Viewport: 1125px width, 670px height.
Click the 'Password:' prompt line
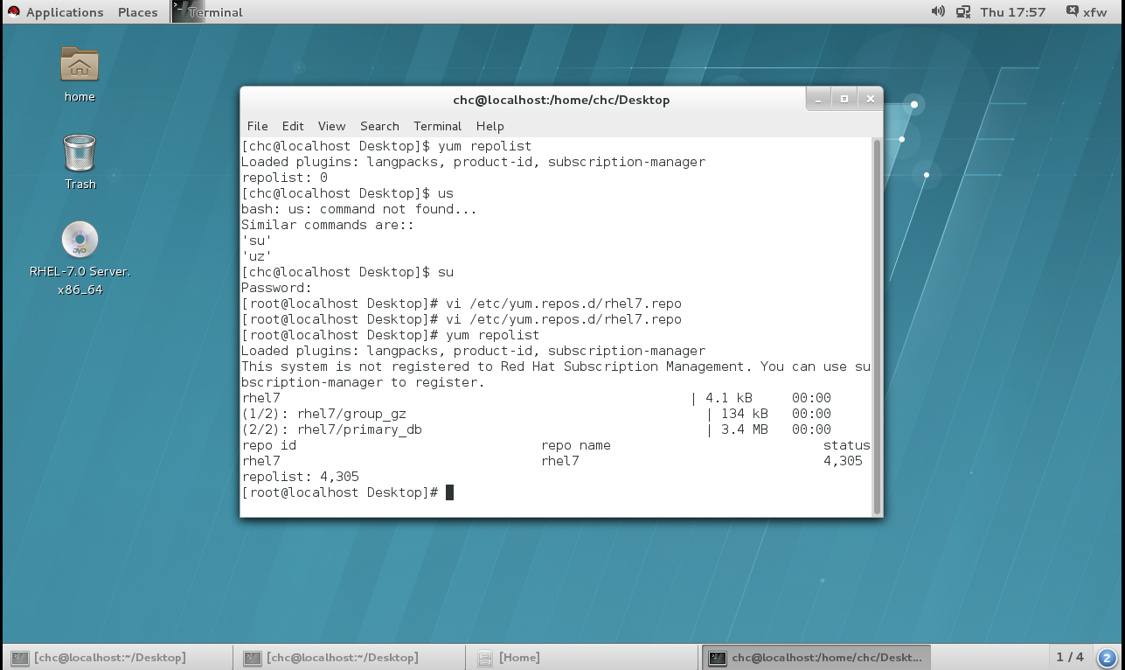click(276, 288)
